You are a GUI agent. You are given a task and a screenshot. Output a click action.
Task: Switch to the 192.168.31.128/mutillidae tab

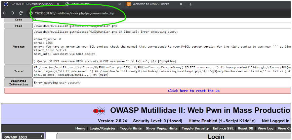tap(31, 4)
